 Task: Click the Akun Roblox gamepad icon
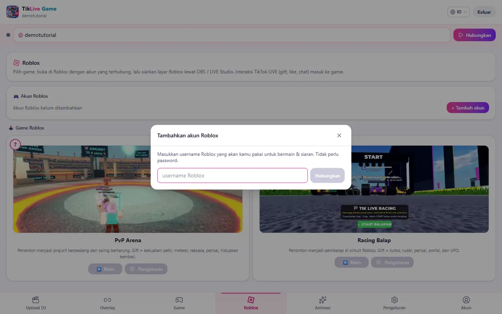pos(16,96)
